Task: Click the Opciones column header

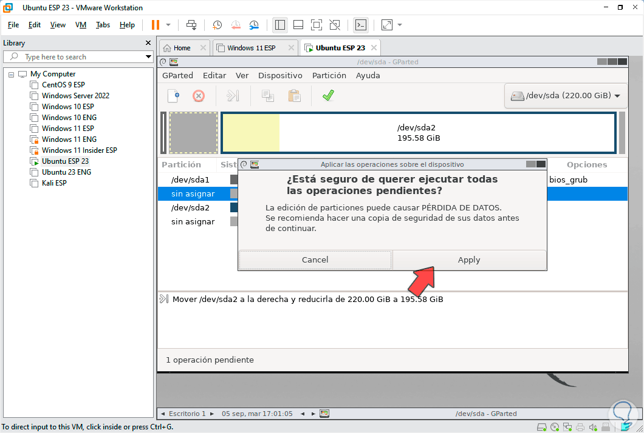Action: pyautogui.click(x=586, y=165)
